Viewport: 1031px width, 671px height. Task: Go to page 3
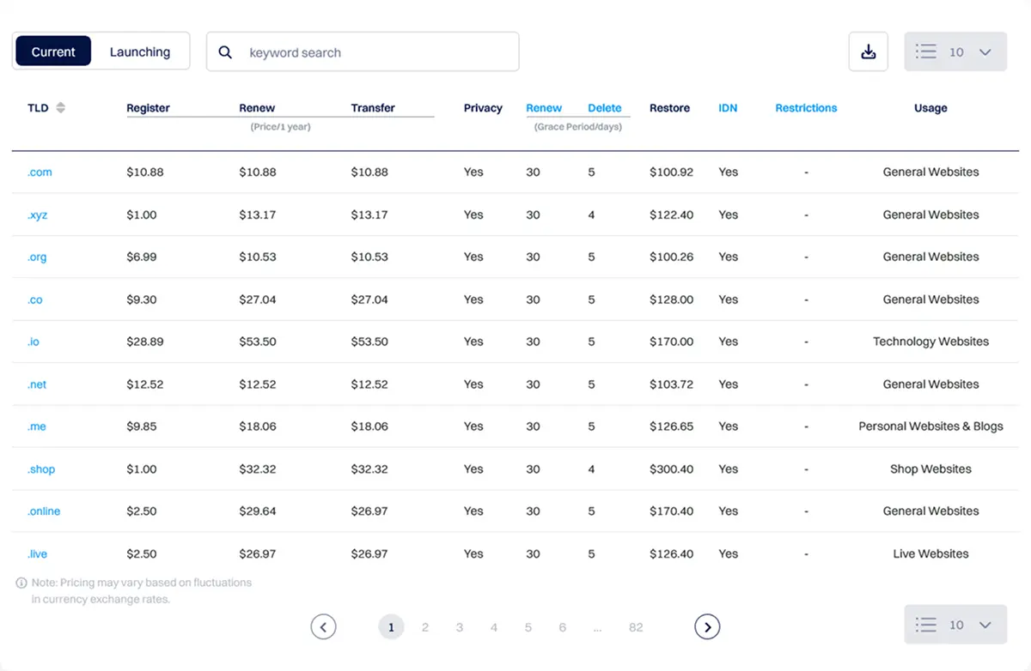[x=460, y=627]
